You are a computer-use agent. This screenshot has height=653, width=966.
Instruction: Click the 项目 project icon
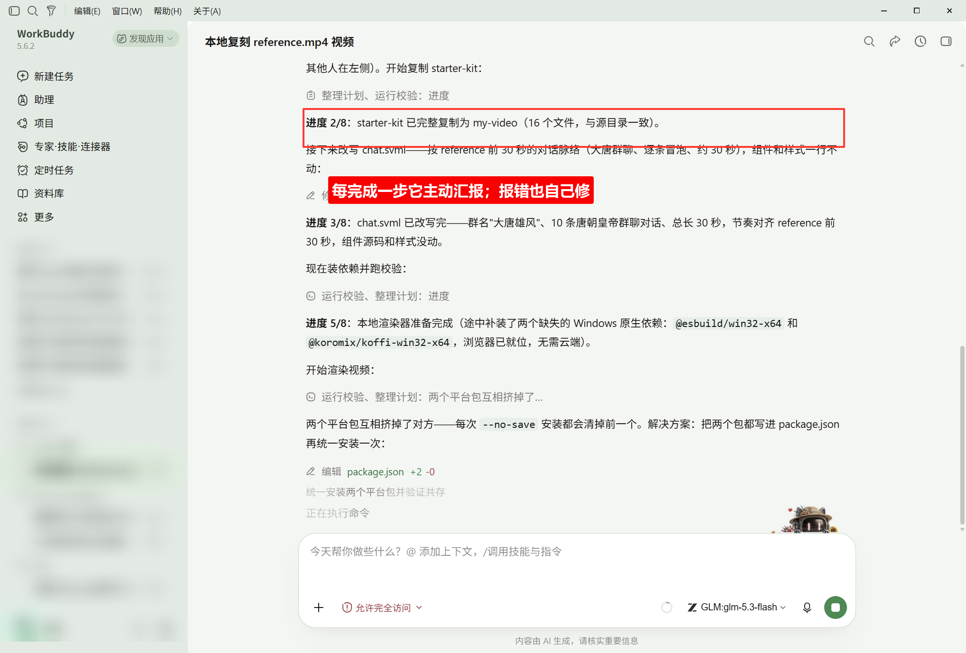point(22,123)
